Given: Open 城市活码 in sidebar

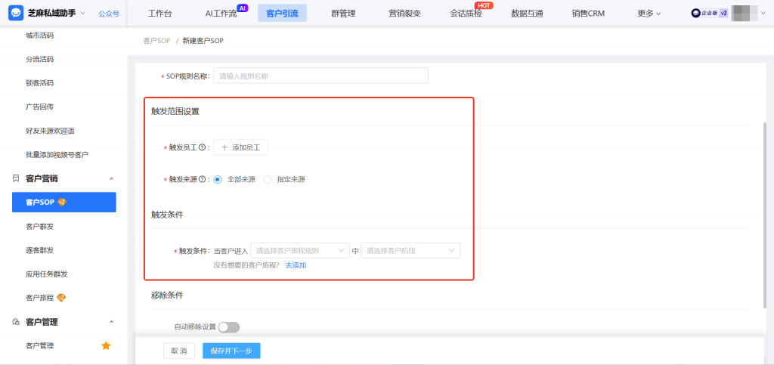Looking at the screenshot, I should [39, 36].
